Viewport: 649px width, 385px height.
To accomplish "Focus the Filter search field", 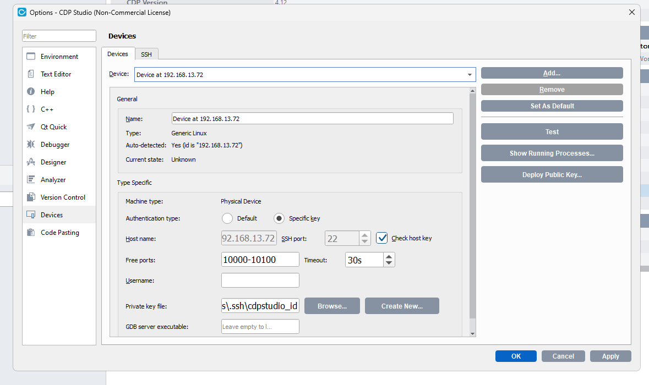I will pos(59,36).
